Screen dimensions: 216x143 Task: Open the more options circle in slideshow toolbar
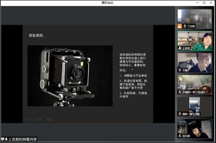pyautogui.click(x=52, y=120)
